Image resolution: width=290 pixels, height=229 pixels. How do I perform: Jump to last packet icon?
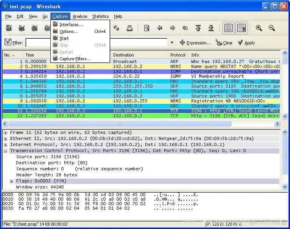click(x=211, y=28)
